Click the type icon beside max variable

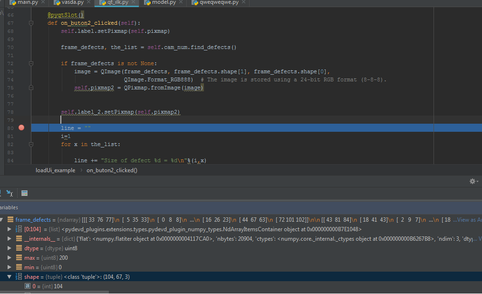coord(19,258)
